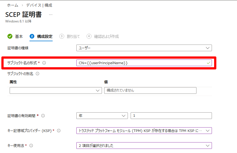237x153 pixels.
Task: Click info icon next to キー使用法
Action: 31,146
